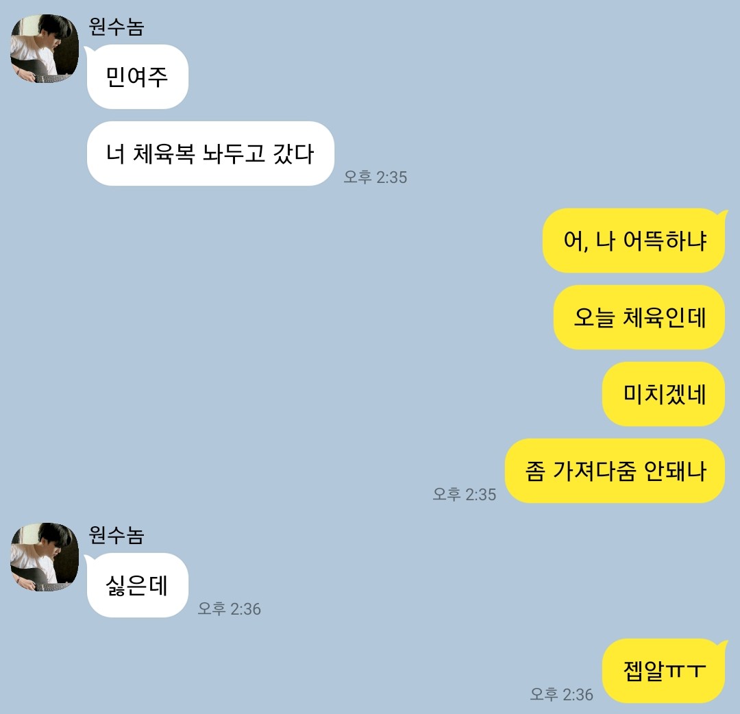Click the 오후 2:35 timestamp beside the yellow bubble
Image resolution: width=740 pixels, height=714 pixels.
pyautogui.click(x=465, y=494)
